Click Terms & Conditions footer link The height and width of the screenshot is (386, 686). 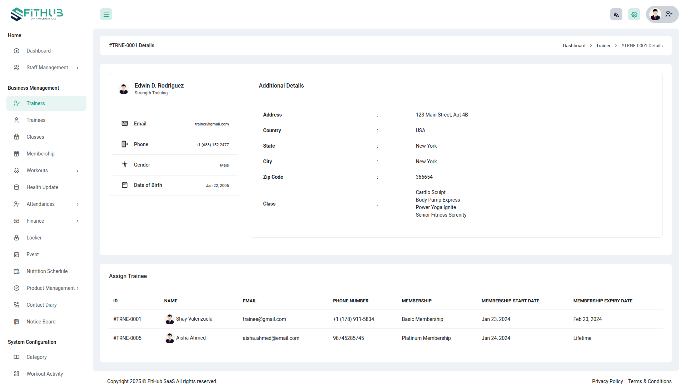click(650, 381)
